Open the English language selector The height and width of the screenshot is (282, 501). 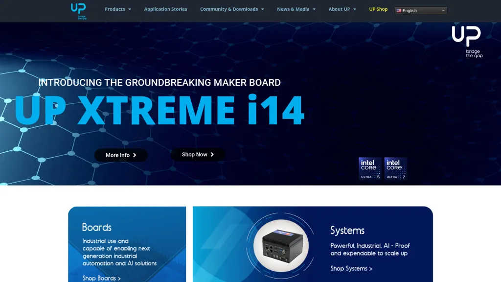[421, 11]
